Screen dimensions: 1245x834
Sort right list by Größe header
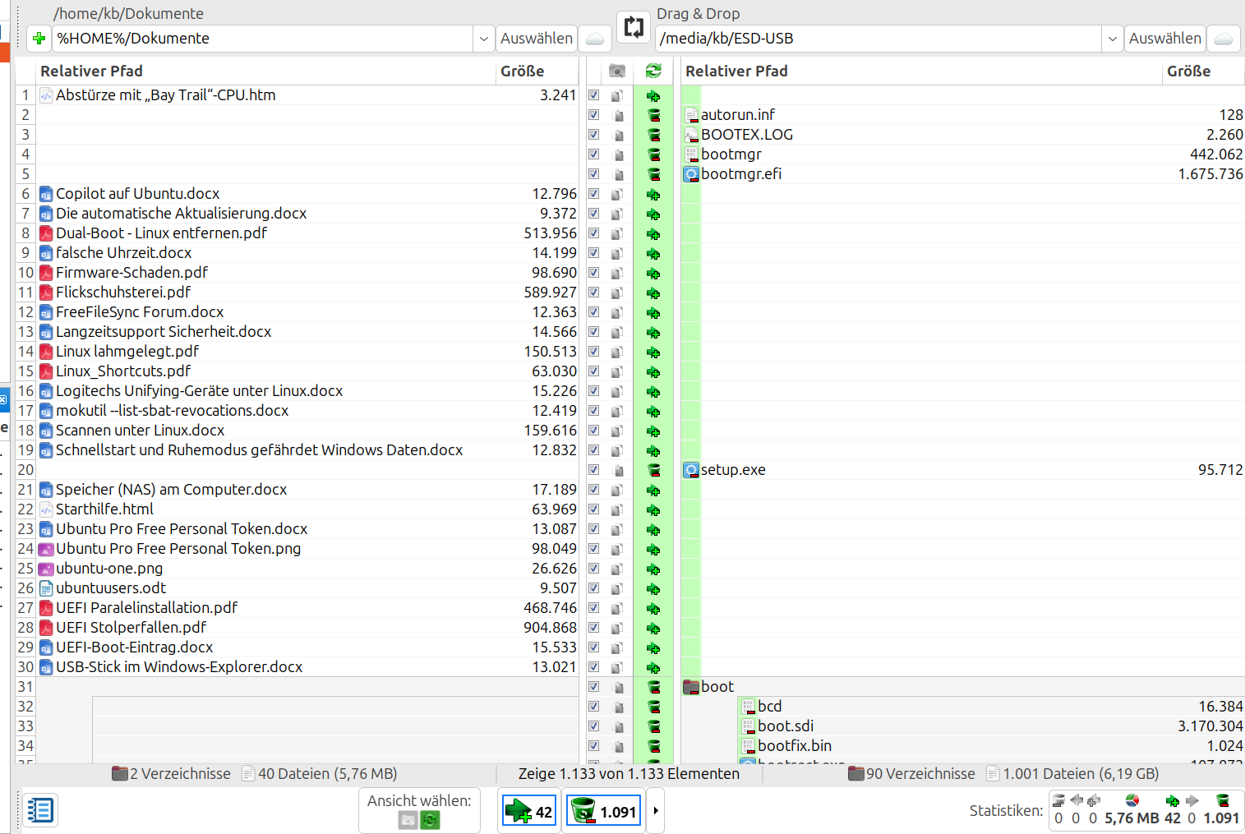tap(1203, 71)
